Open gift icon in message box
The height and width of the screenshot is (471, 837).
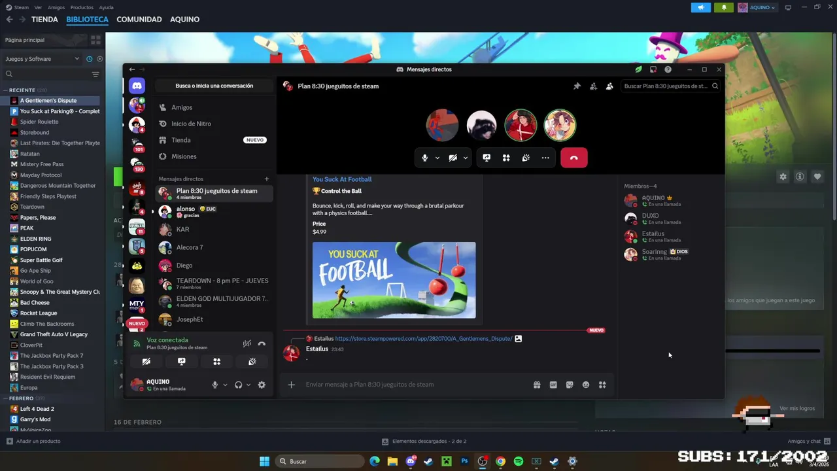[x=537, y=385]
